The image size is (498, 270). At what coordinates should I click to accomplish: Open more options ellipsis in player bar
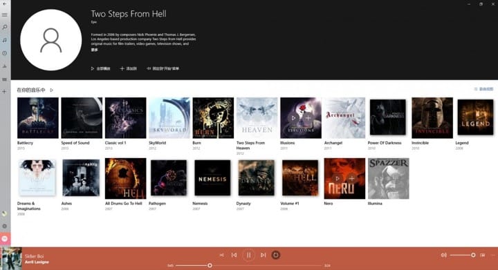tap(493, 255)
